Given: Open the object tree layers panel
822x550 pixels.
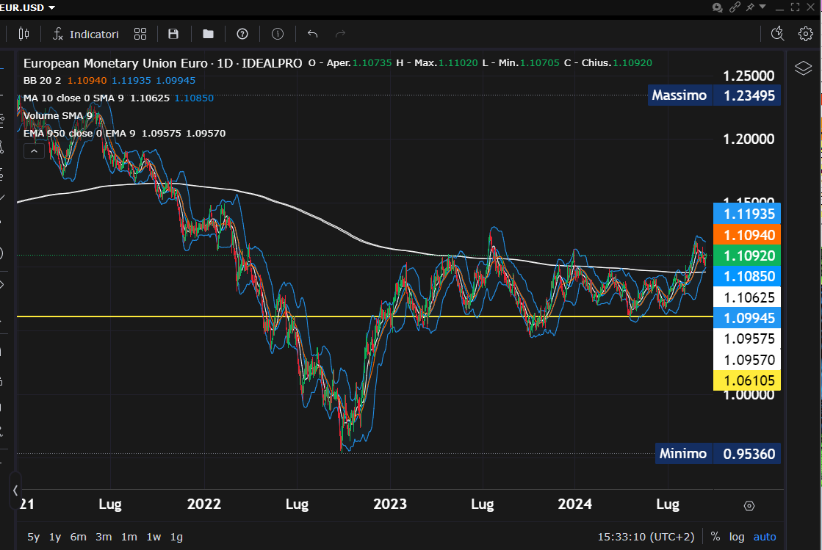Looking at the screenshot, I should coord(803,68).
